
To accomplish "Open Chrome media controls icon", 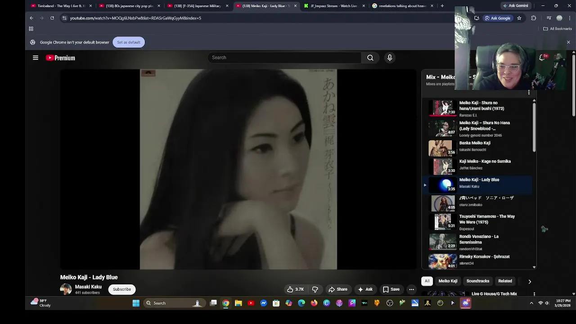I will pos(549,18).
